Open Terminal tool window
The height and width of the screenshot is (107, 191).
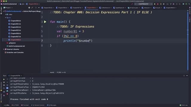(x=25, y=105)
